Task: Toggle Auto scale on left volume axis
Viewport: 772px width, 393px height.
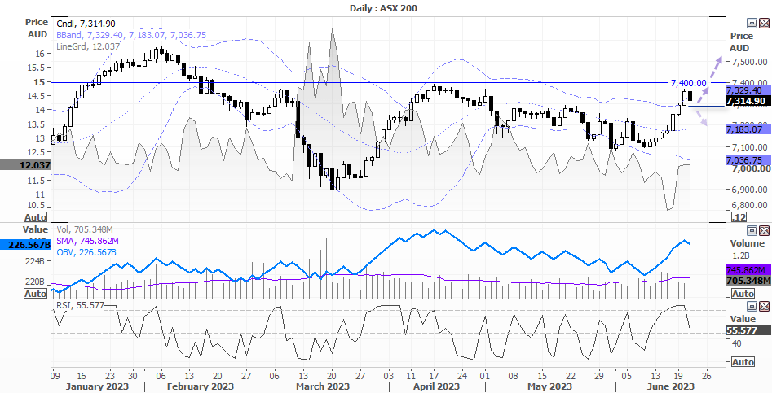Action: [35, 293]
